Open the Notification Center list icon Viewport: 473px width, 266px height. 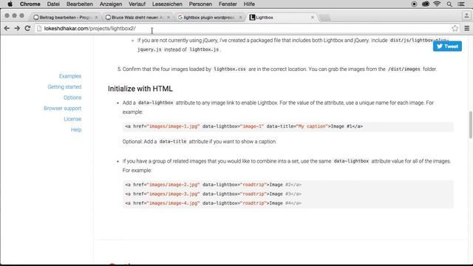point(461,4)
